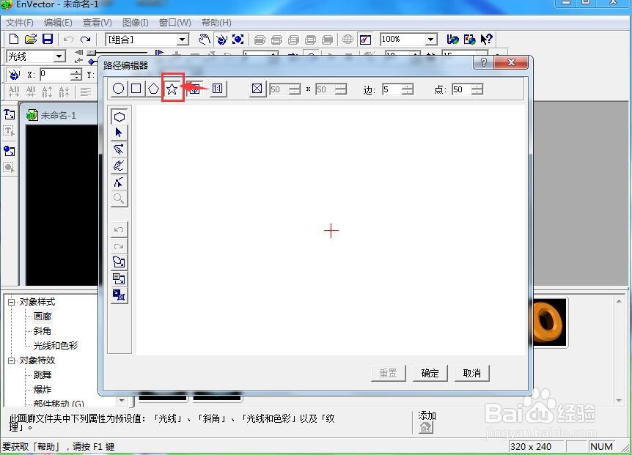Click the 1:1 actual size icon
This screenshot has height=455, width=632.
click(218, 89)
